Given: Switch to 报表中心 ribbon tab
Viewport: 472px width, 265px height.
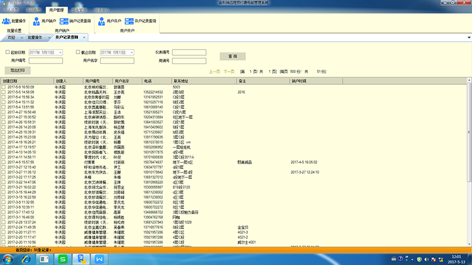Looking at the screenshot, I should pyautogui.click(x=101, y=10).
